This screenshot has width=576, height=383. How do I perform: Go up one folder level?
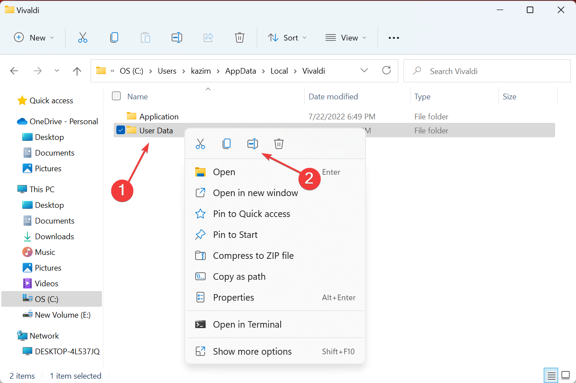point(77,71)
